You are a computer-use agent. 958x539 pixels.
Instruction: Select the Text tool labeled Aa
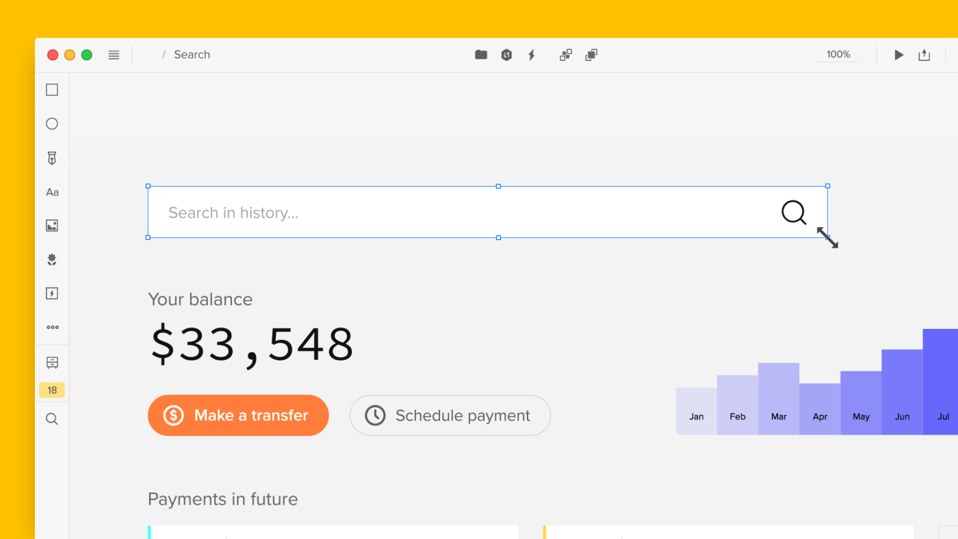(52, 192)
